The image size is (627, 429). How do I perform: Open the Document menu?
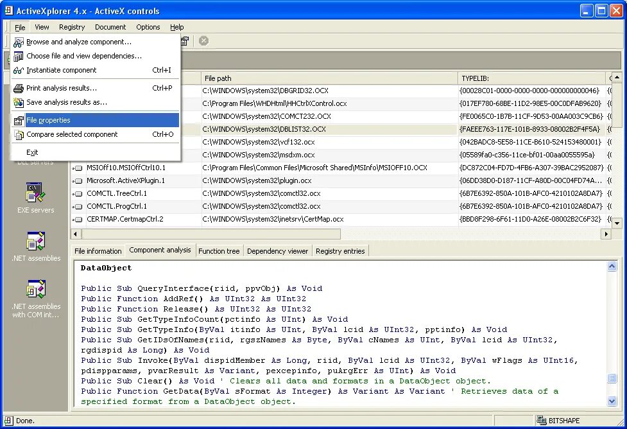click(x=110, y=27)
